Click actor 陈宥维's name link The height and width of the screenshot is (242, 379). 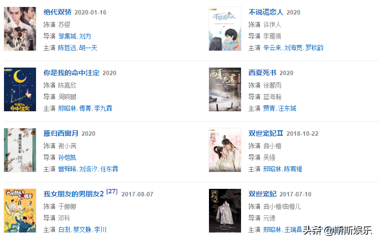(x=293, y=169)
